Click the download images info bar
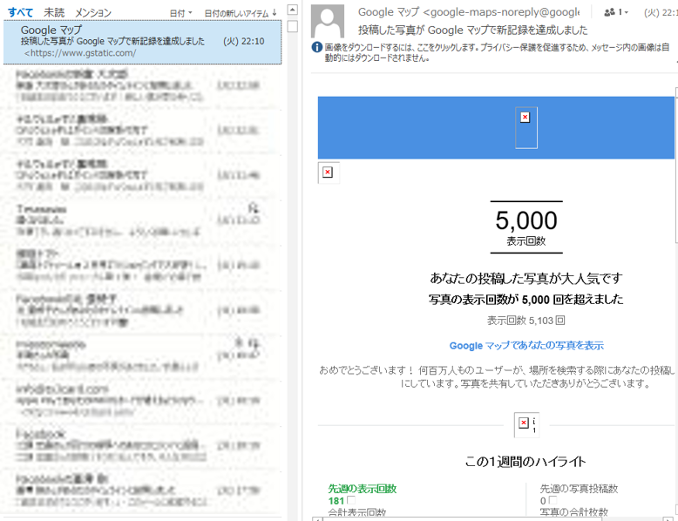This screenshot has height=521, width=678. coord(493,52)
